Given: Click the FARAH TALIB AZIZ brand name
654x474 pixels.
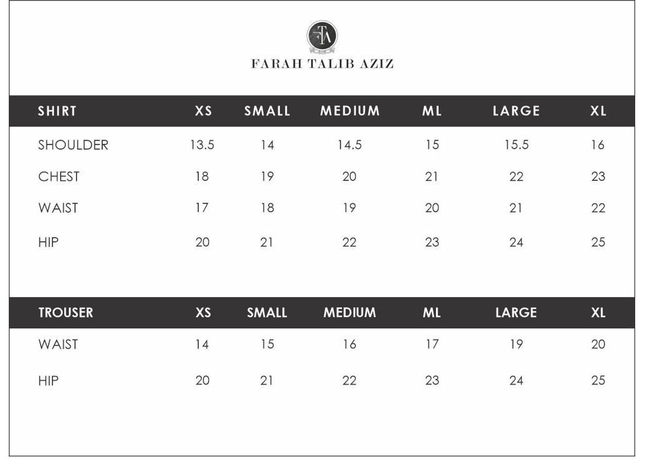Looking at the screenshot, I should [322, 64].
